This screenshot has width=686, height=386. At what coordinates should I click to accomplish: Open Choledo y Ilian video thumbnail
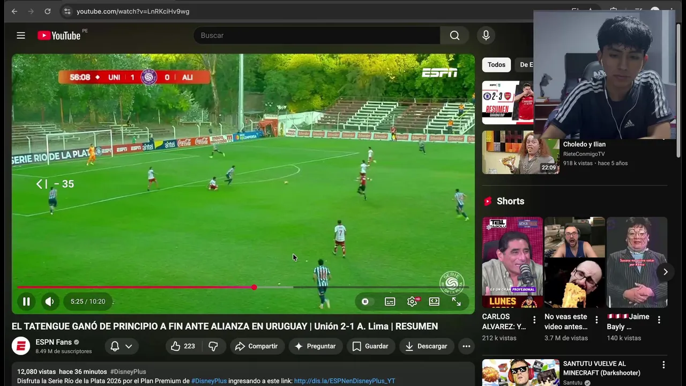click(x=520, y=152)
